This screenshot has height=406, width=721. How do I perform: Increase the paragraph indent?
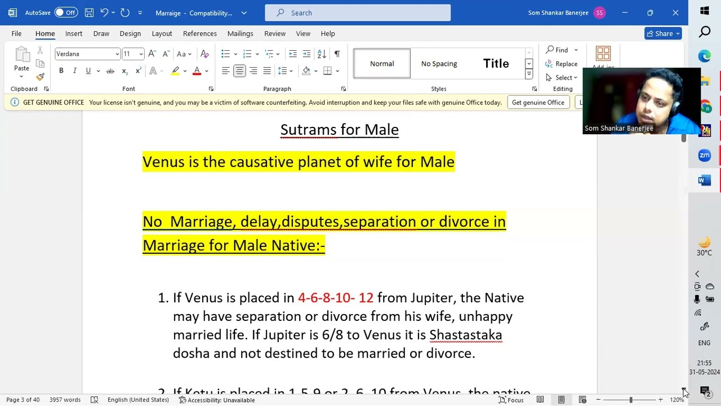[x=306, y=54]
